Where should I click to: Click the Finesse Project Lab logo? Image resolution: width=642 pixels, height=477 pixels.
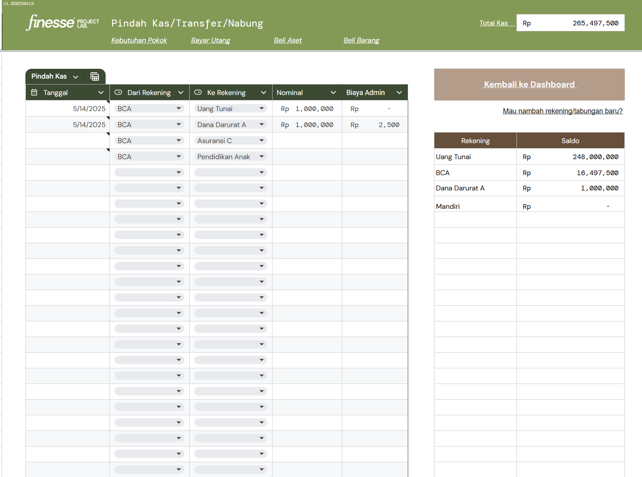click(63, 23)
